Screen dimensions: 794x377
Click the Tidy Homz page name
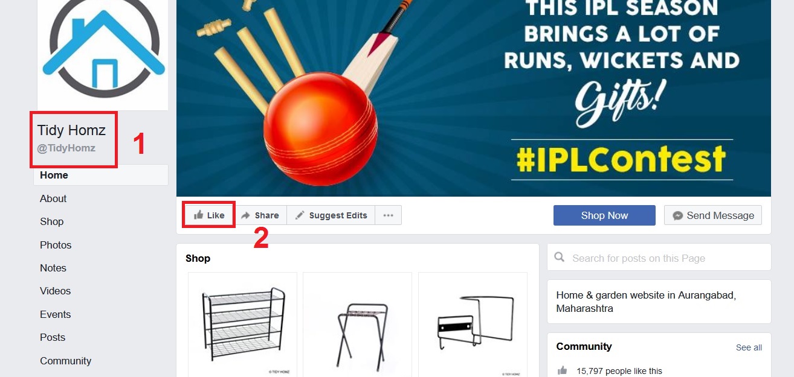(x=71, y=130)
